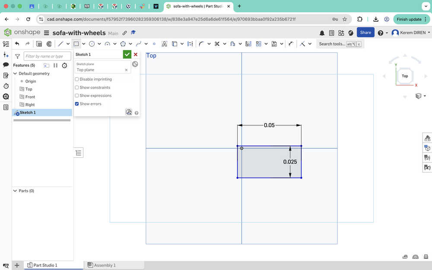This screenshot has width=432, height=270.
Task: Open circle tool dropdown arrow
Action: (x=99, y=44)
